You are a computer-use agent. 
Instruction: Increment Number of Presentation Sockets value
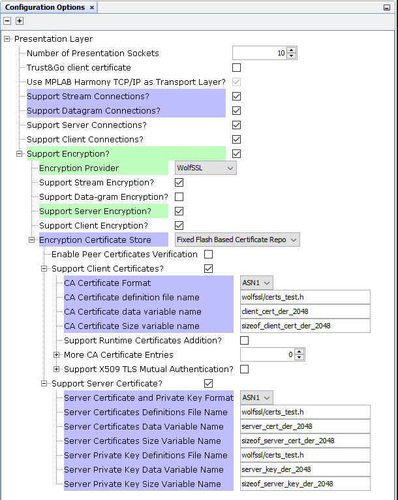click(x=291, y=50)
